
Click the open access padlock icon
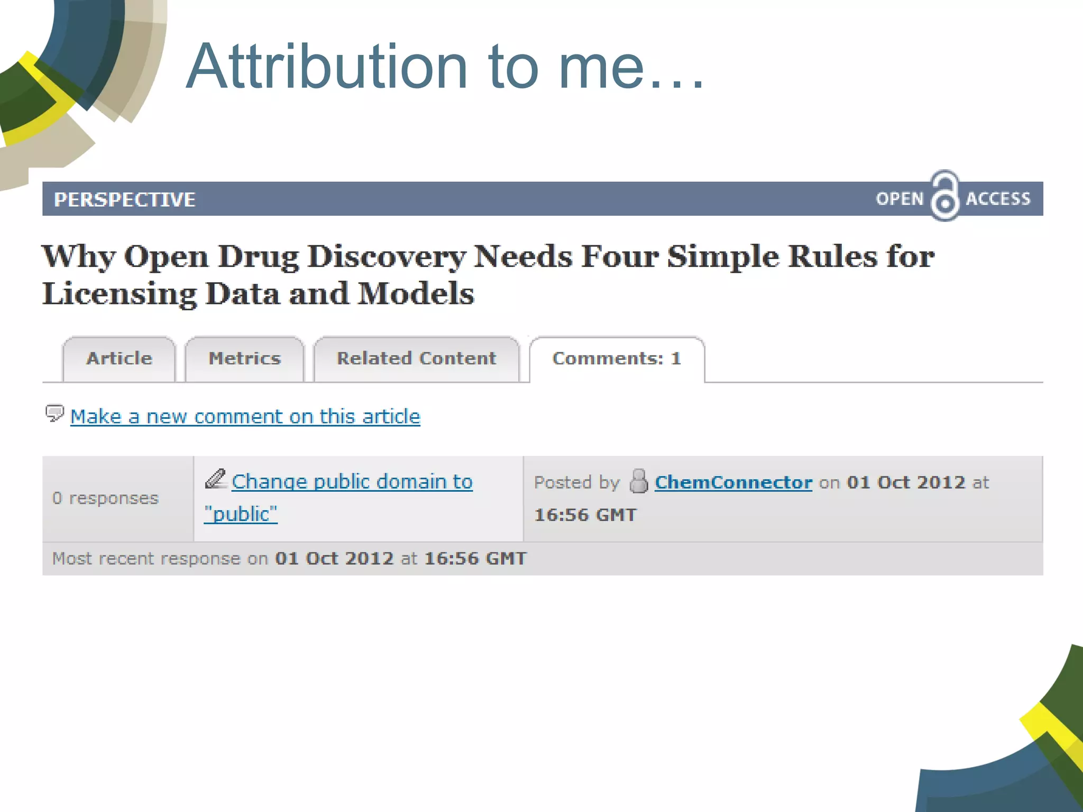point(944,197)
